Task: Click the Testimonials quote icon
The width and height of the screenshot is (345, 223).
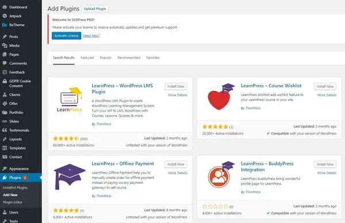Action: pos(5,130)
